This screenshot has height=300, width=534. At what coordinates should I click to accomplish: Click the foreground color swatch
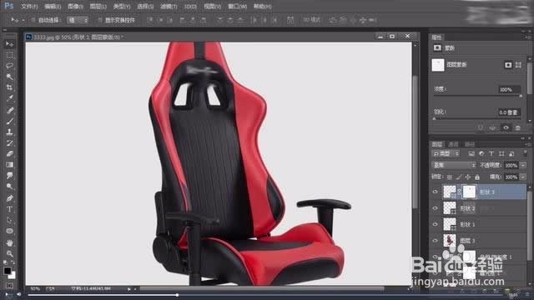pos(8,271)
